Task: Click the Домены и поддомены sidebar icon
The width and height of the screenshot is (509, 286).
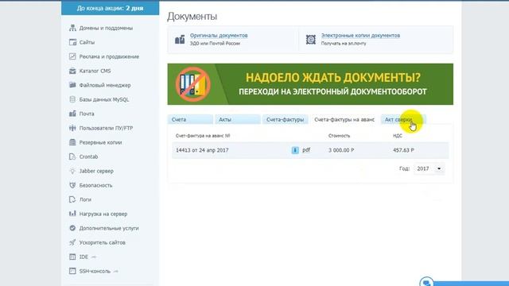Action: 72,29
